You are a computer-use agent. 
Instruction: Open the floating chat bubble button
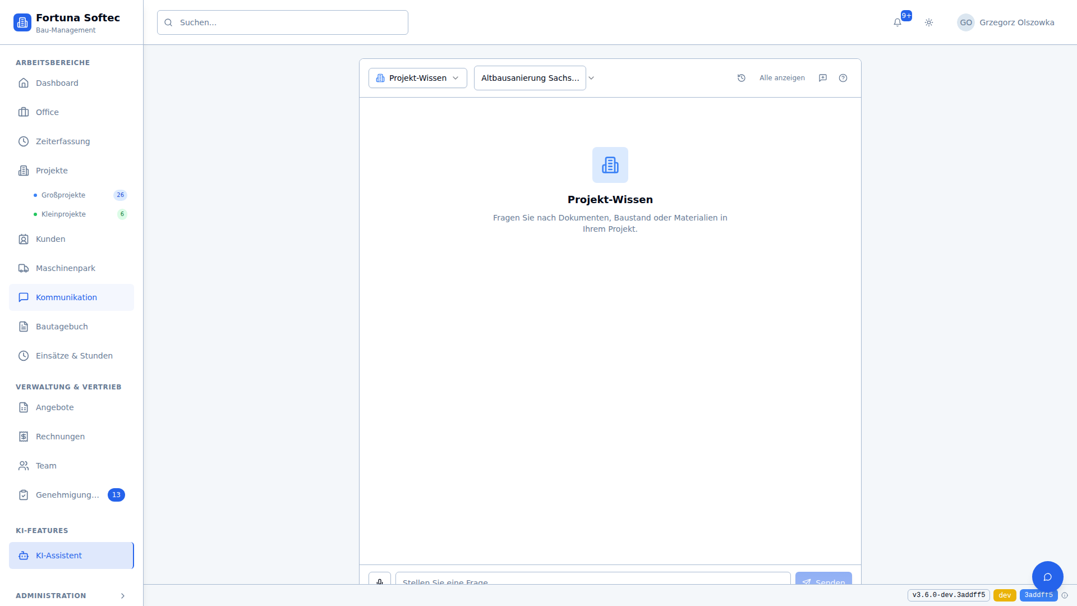tap(1047, 577)
